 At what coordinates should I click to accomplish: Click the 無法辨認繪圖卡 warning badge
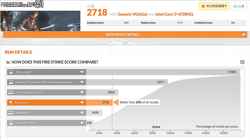pyautogui.click(x=214, y=6)
